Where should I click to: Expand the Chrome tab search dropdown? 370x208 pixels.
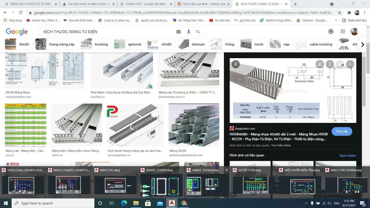tap(332, 4)
